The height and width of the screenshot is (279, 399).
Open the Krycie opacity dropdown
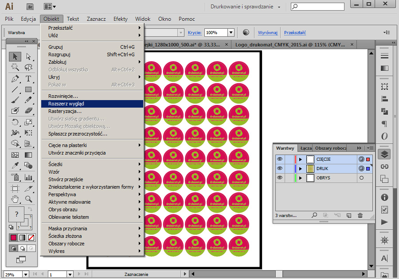pos(231,32)
